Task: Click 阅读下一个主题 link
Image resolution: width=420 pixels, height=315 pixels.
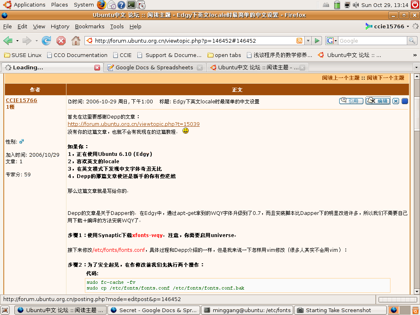Action: point(386,78)
